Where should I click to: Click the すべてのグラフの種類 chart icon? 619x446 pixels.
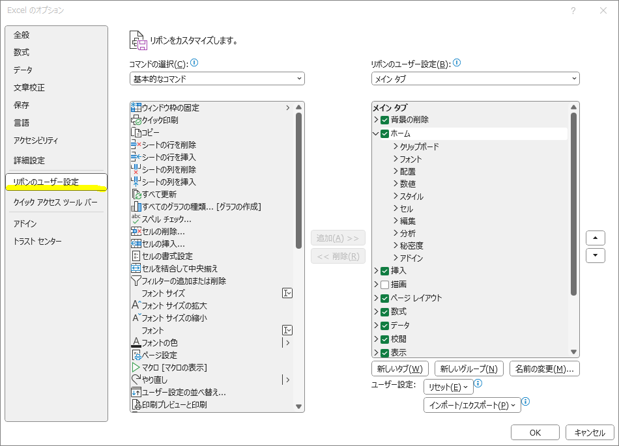(136, 206)
